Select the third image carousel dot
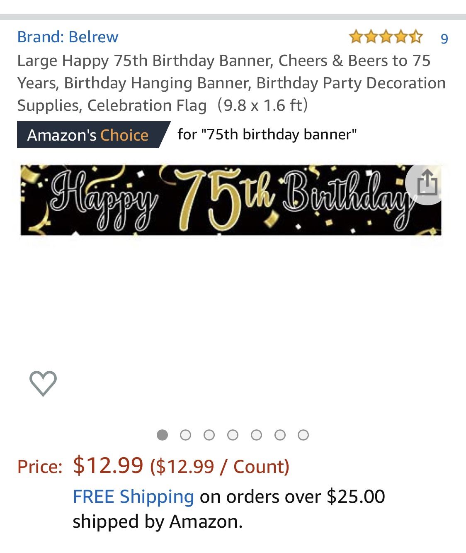The width and height of the screenshot is (466, 553). pyautogui.click(x=209, y=435)
